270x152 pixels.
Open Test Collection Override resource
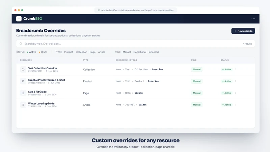[x=43, y=68]
